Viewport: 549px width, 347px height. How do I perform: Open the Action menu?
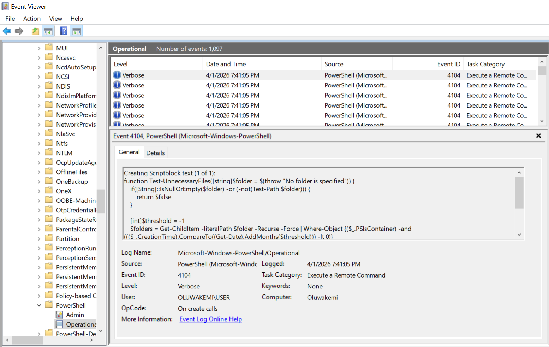click(x=32, y=19)
